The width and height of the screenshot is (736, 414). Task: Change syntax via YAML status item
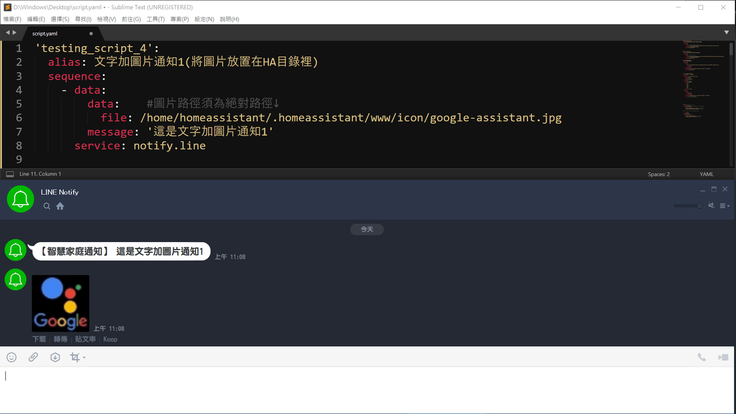[707, 174]
